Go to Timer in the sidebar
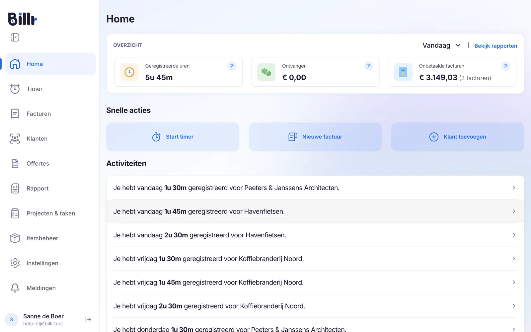The height and width of the screenshot is (332, 531). 50,89
